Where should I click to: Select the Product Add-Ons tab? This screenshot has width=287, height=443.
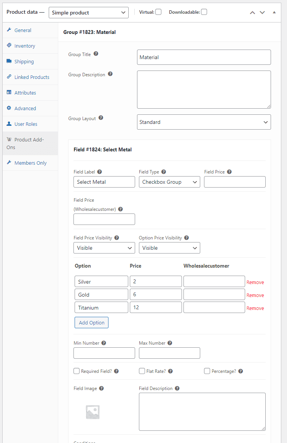point(30,143)
